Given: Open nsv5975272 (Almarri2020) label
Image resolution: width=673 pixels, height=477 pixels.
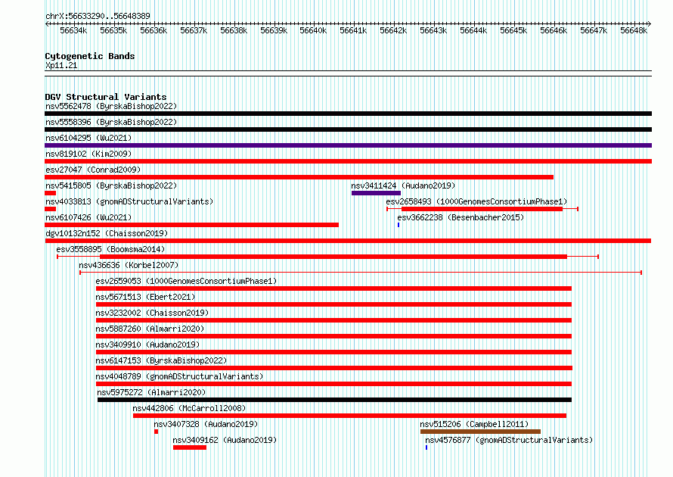Looking at the screenshot, I should 151,392.
